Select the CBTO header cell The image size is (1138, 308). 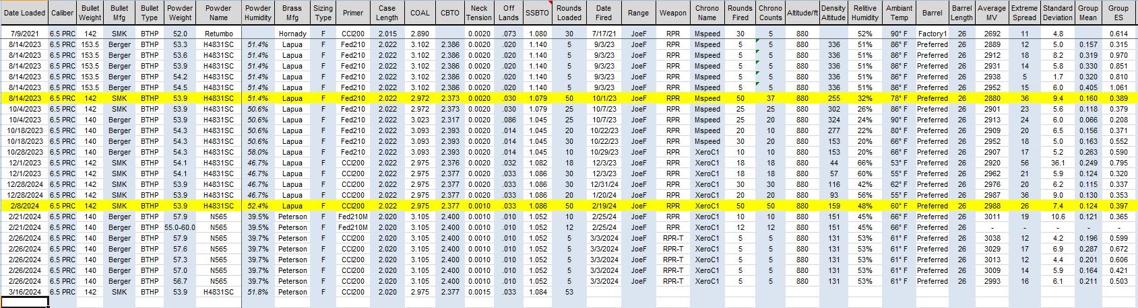coord(450,13)
